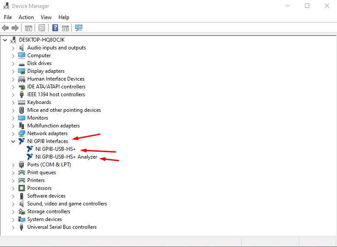The height and width of the screenshot is (247, 337).
Task: Click the Monitors icon
Action: pyautogui.click(x=22, y=118)
